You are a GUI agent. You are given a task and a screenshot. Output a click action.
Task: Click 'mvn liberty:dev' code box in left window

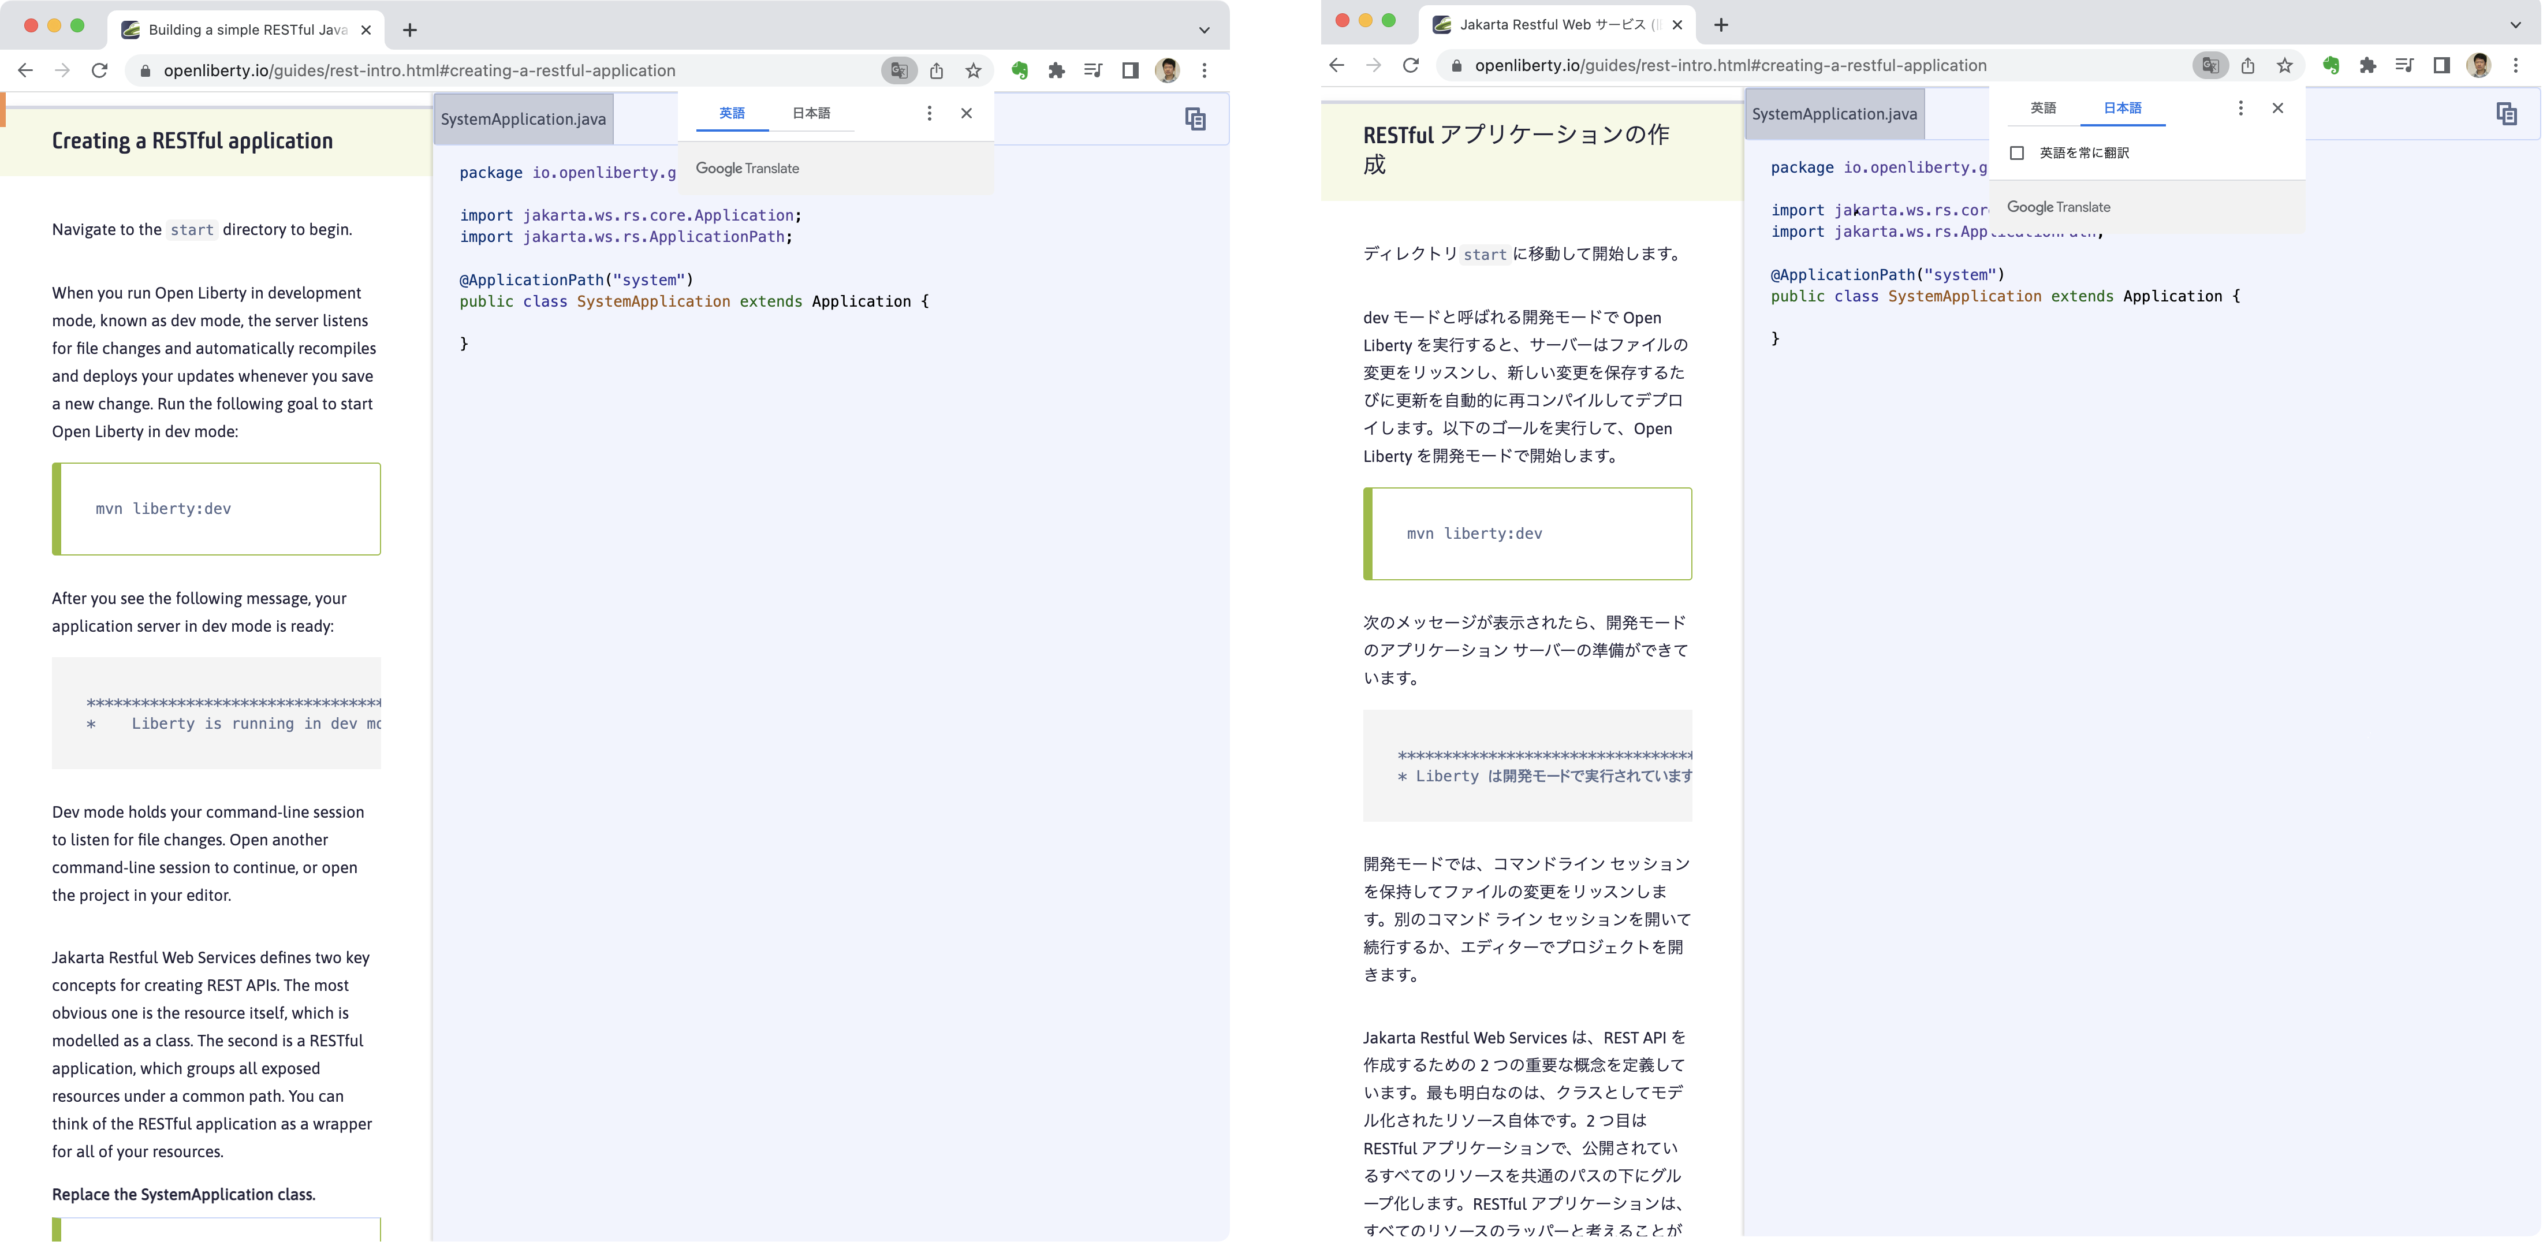pos(216,509)
